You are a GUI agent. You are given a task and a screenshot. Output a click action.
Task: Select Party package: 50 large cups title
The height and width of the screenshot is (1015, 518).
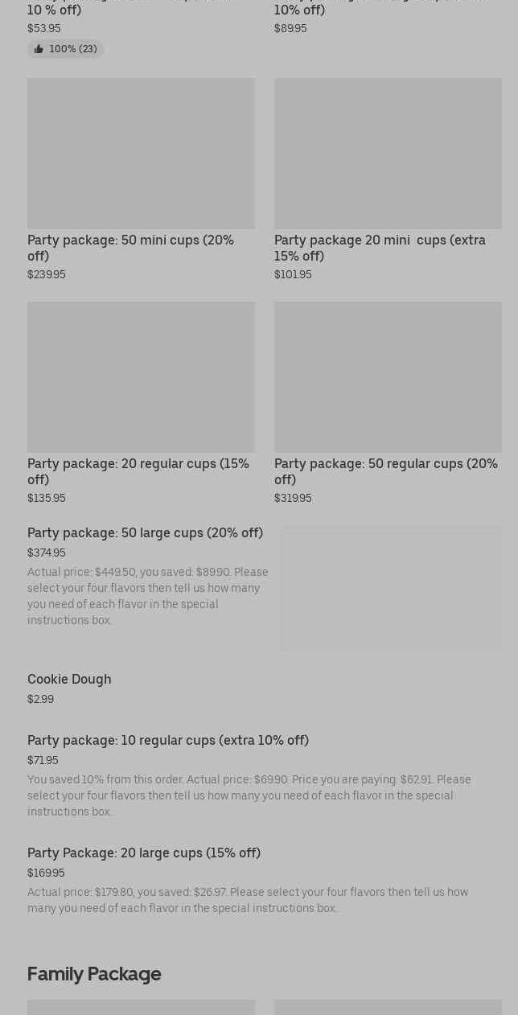tap(145, 532)
